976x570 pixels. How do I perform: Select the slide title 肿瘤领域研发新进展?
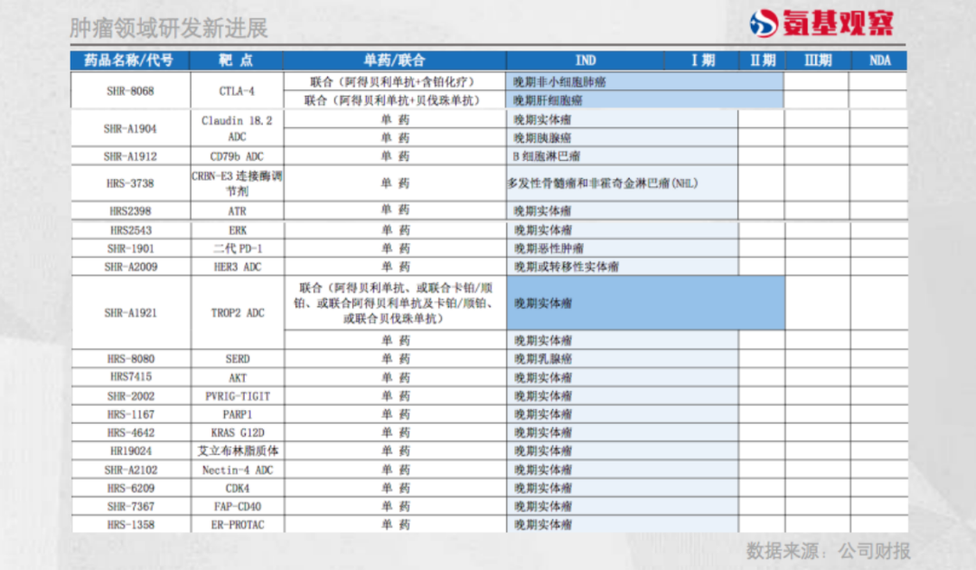(169, 28)
